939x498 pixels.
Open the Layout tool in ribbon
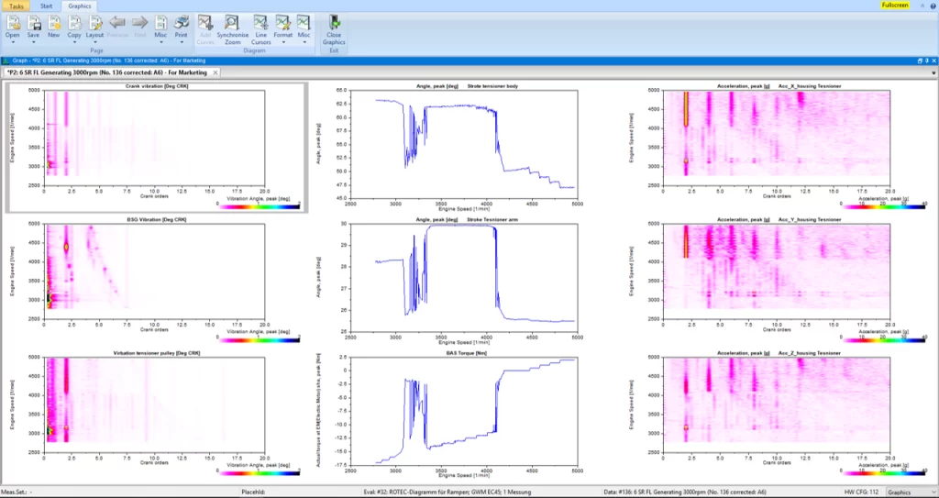point(94,22)
